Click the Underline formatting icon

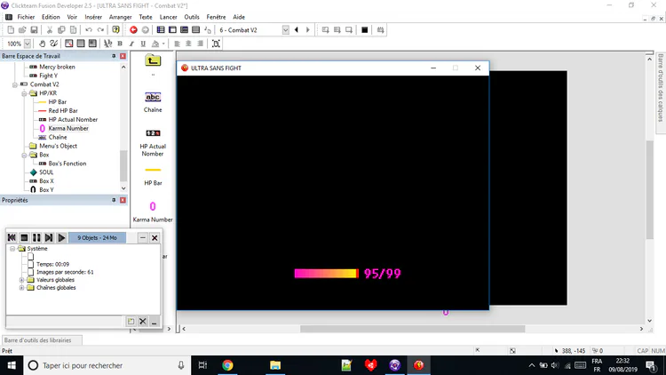pos(143,44)
